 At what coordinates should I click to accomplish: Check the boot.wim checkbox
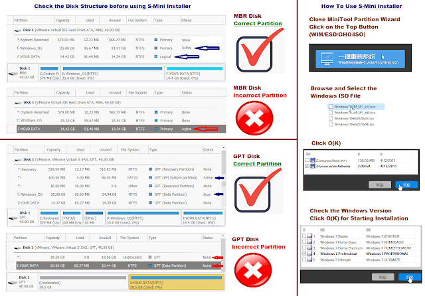click(307, 160)
